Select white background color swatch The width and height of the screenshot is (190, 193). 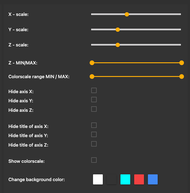pyautogui.click(x=98, y=179)
